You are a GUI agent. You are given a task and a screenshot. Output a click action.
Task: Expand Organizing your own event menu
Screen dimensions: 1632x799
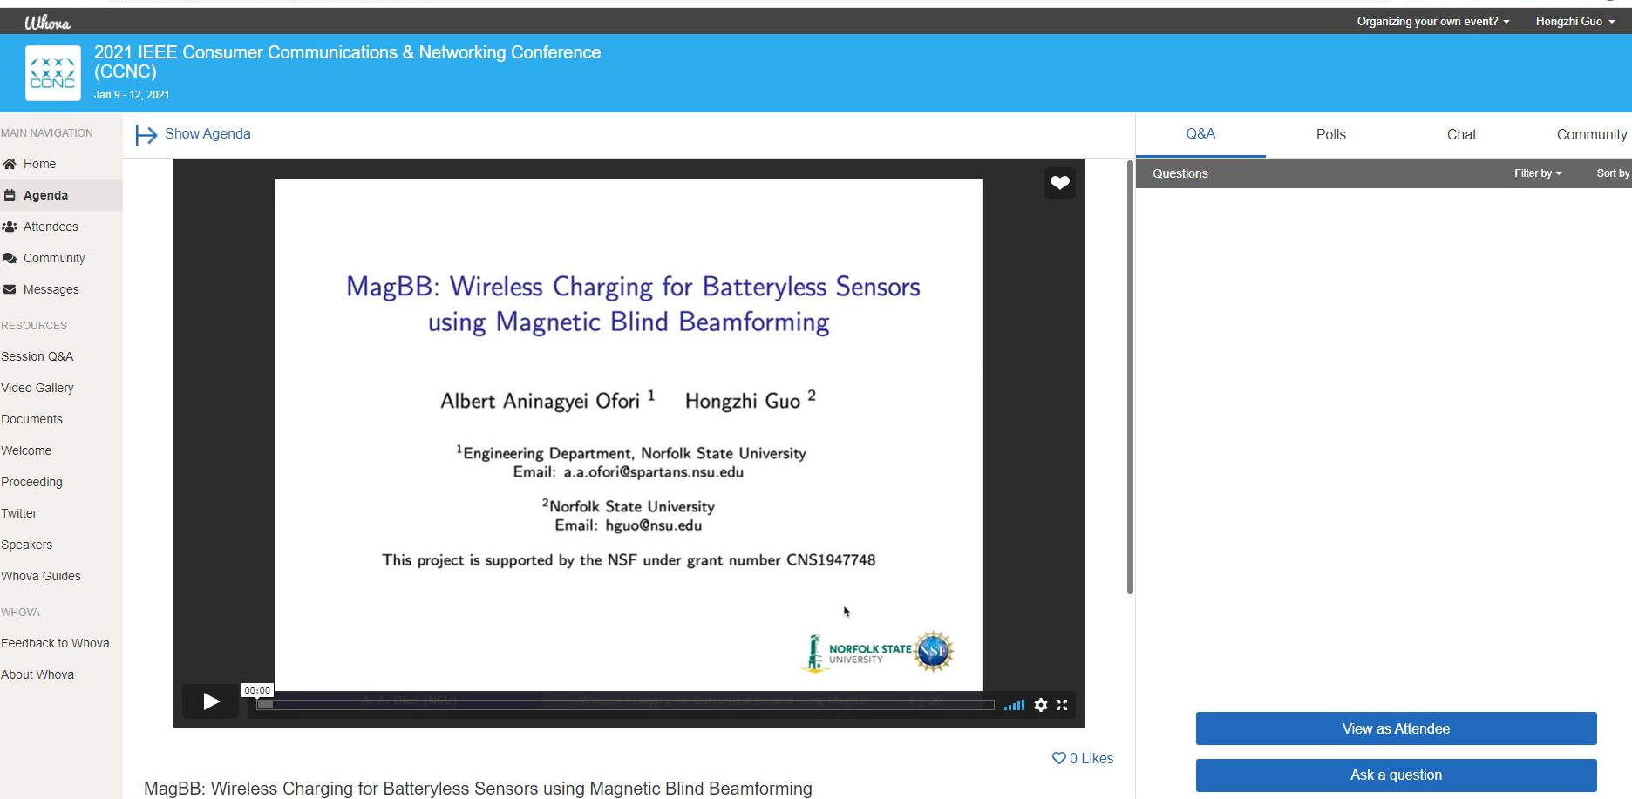pyautogui.click(x=1432, y=21)
